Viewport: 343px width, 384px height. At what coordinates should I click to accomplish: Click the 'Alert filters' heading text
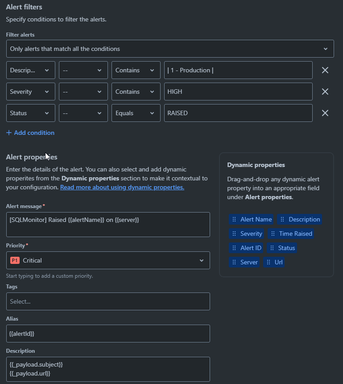[24, 7]
